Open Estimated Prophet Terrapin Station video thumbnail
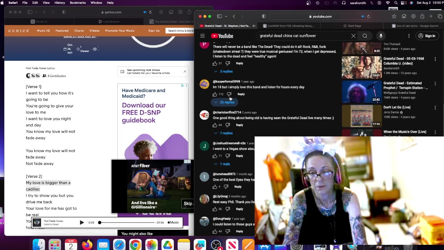Screen dimensions: 444x250 (x=361, y=92)
